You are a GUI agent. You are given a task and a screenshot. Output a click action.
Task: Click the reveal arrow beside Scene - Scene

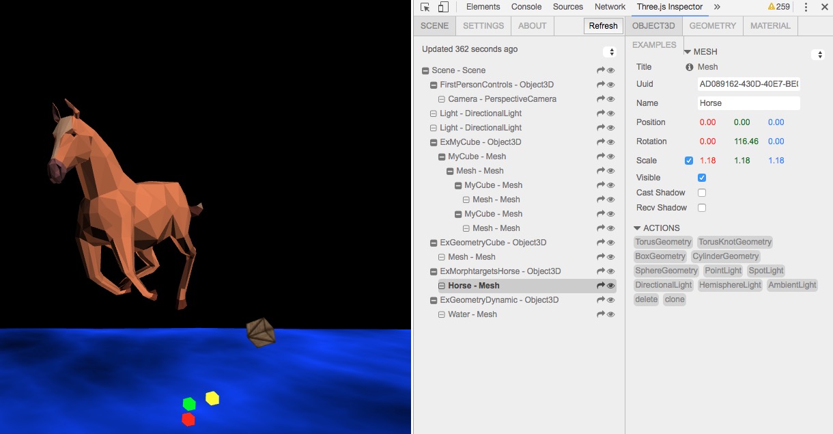(x=600, y=70)
